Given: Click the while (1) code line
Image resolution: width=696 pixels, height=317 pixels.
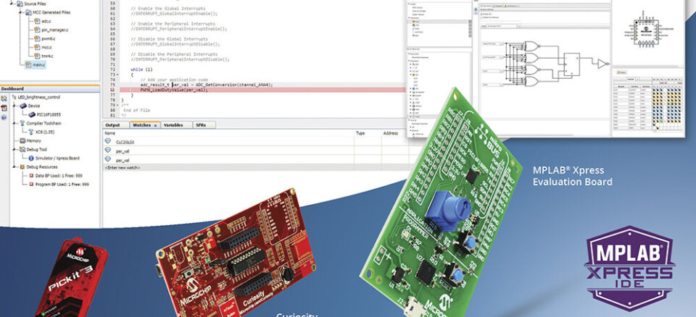Looking at the screenshot, I should coord(141,69).
